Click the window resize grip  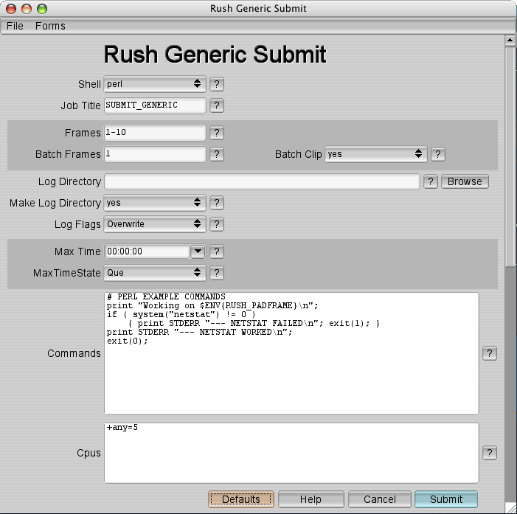click(x=511, y=508)
